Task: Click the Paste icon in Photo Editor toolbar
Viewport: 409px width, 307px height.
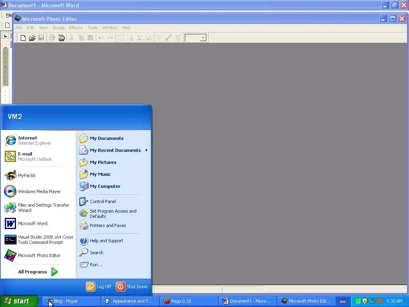Action: click(90, 38)
